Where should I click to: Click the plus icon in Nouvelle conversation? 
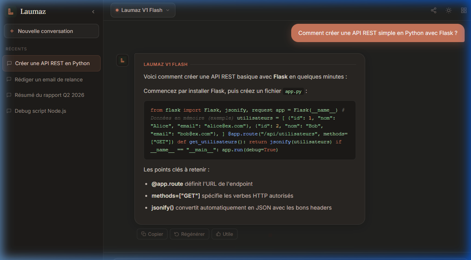click(12, 31)
